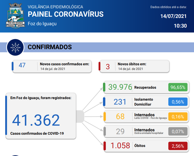Click the deaths count 1.058
Viewport: 194px width, 156px height.
(x=120, y=146)
